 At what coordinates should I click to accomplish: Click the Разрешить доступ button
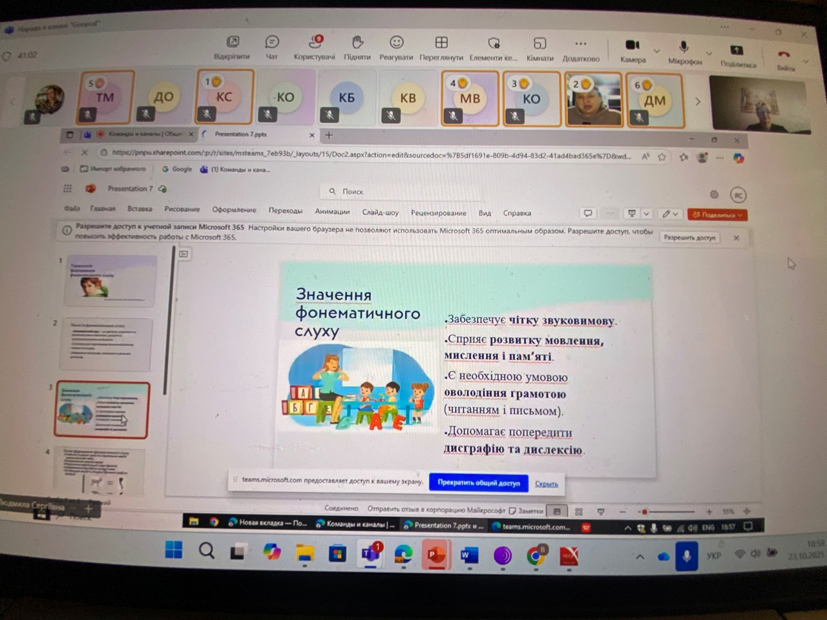(x=689, y=238)
